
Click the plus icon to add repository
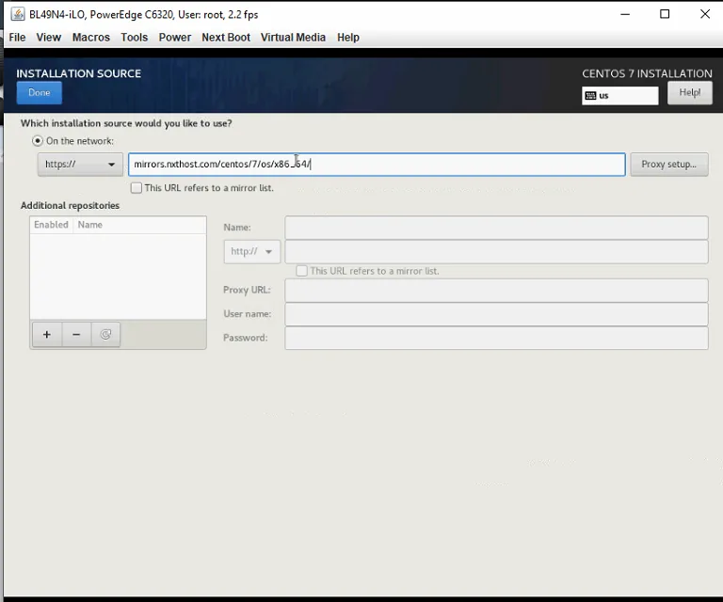[x=46, y=335]
